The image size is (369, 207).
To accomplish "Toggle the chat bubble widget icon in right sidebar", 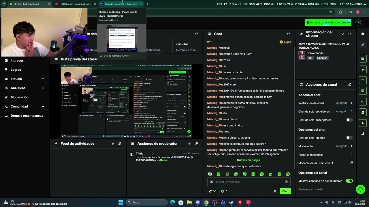I will click(363, 91).
